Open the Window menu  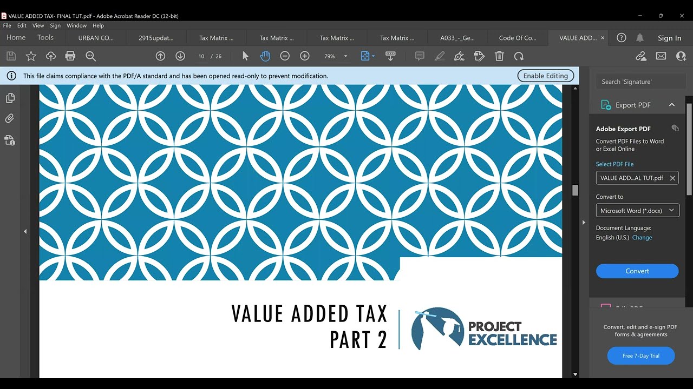click(x=76, y=25)
